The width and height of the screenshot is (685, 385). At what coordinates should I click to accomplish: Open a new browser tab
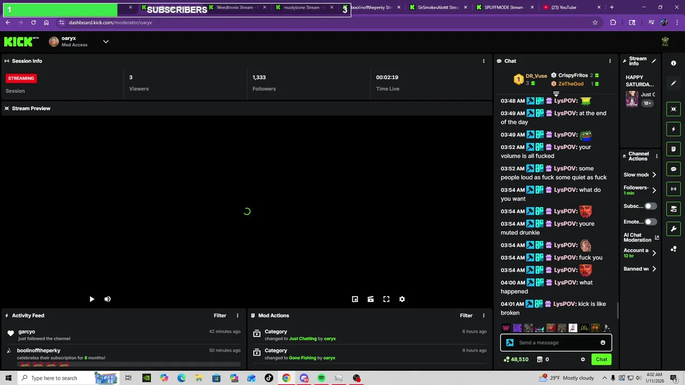pyautogui.click(x=612, y=7)
